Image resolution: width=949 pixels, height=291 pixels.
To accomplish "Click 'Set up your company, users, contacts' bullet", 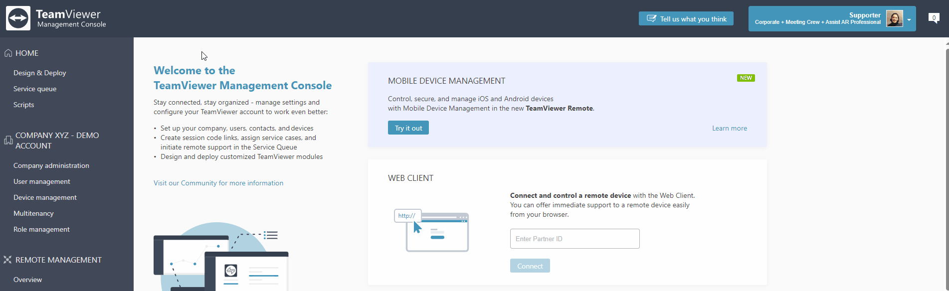I will click(x=237, y=128).
